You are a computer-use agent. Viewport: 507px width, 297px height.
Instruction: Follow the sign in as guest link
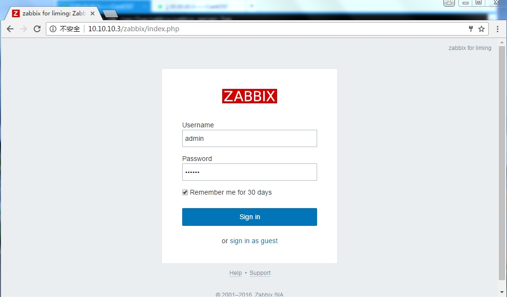pos(253,241)
